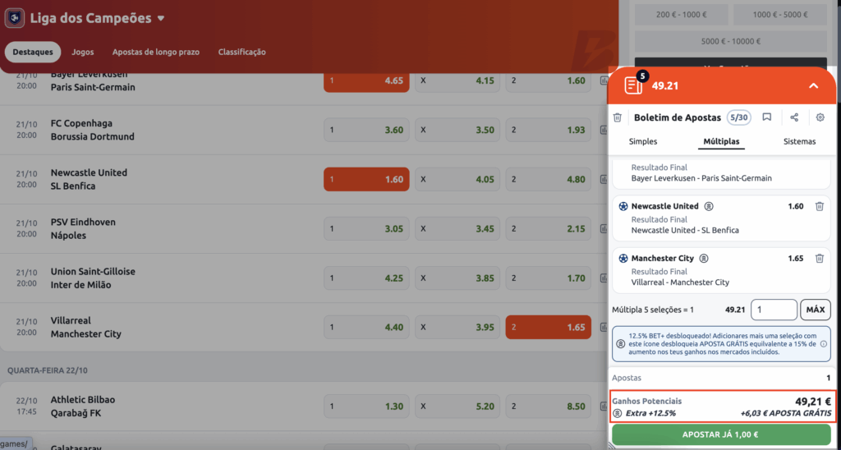Collapse the bet slip panel with chevron
This screenshot has height=450, width=841.
(813, 85)
